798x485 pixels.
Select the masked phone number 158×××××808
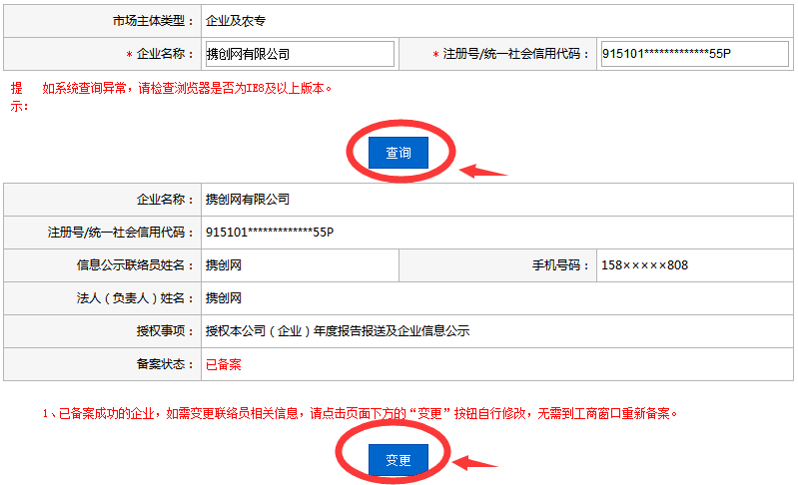[644, 265]
